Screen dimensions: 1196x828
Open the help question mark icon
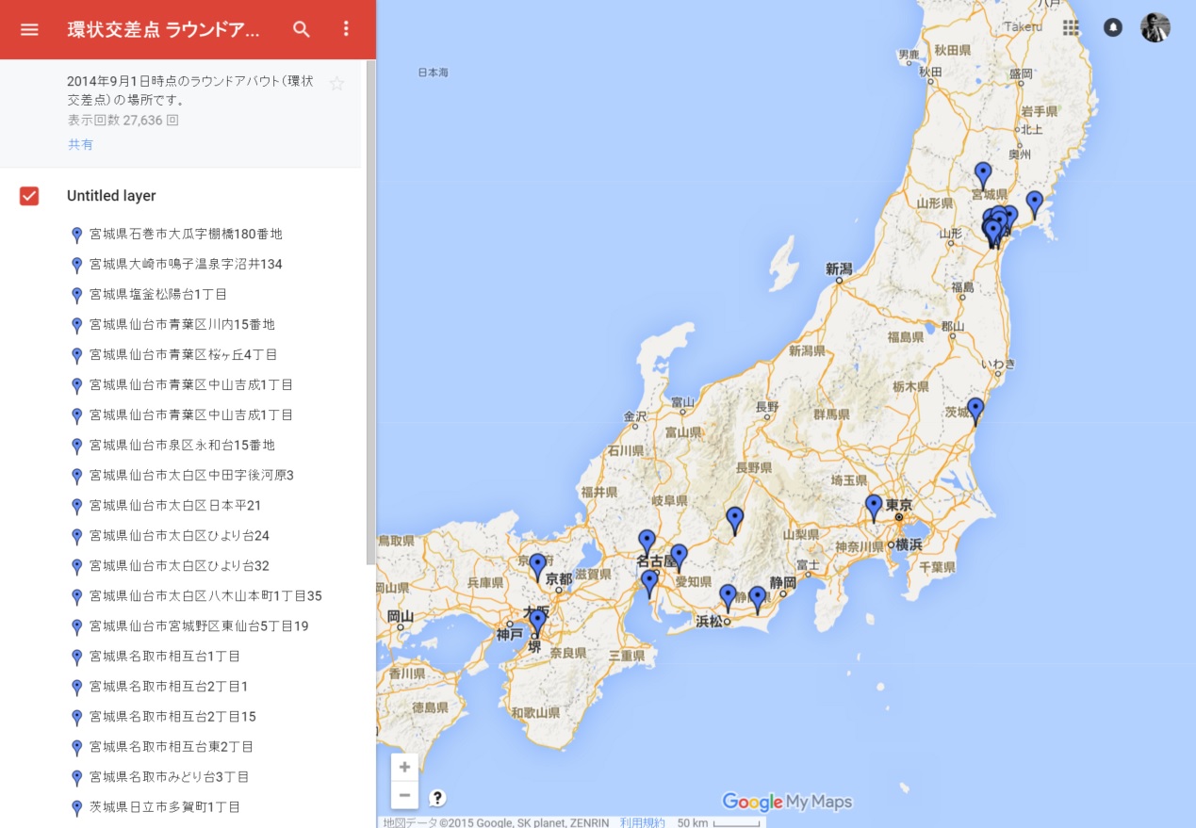pyautogui.click(x=437, y=798)
